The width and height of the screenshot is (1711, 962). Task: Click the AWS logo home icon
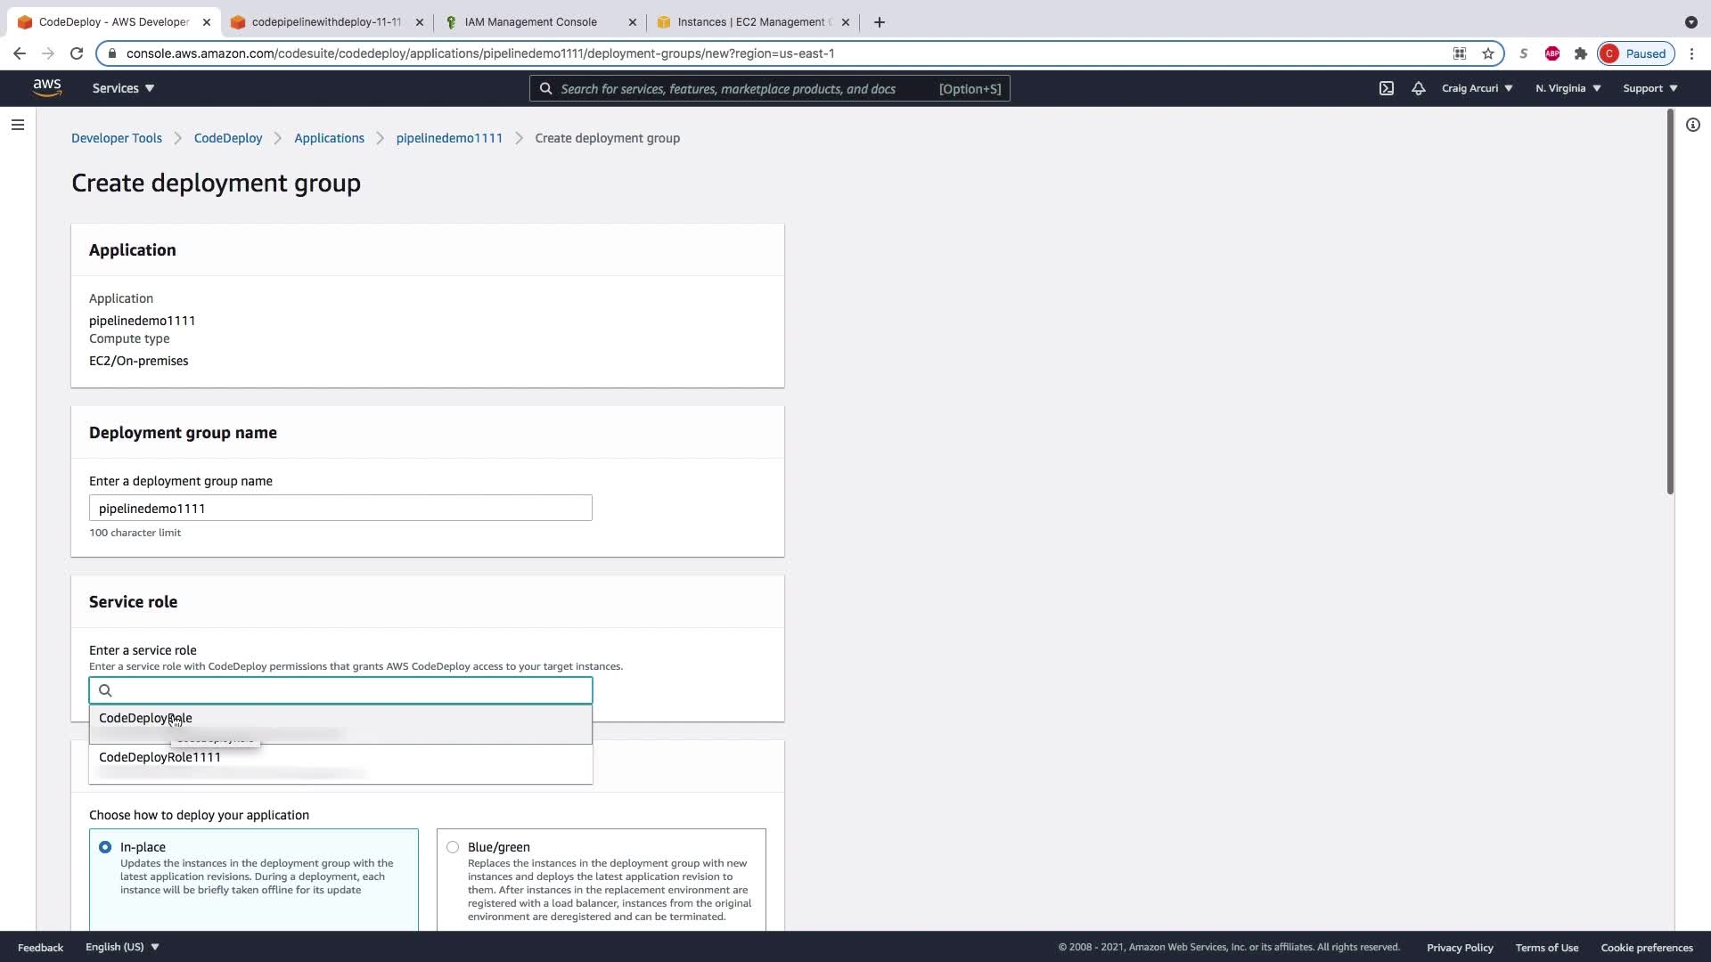[x=47, y=87]
